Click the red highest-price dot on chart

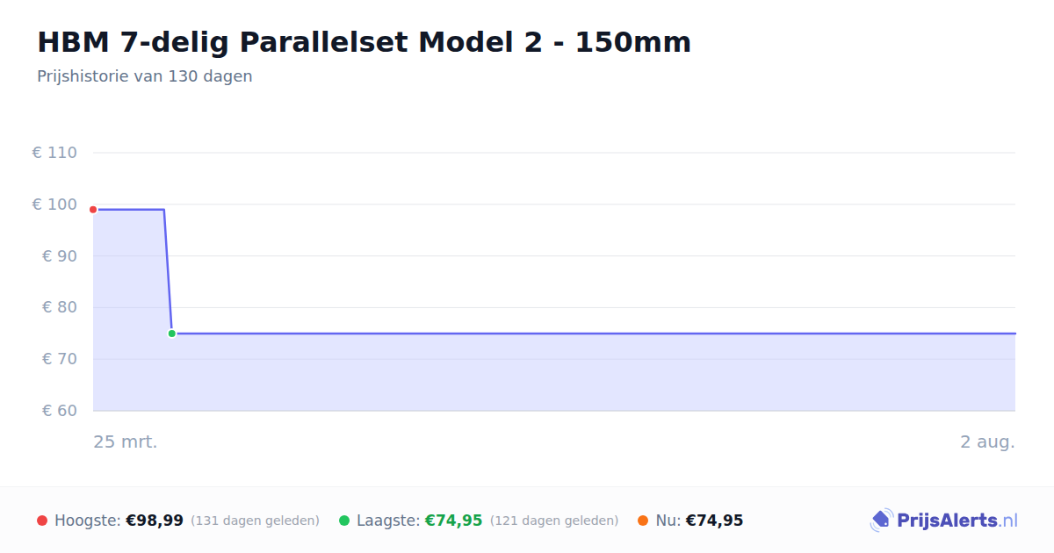[93, 210]
